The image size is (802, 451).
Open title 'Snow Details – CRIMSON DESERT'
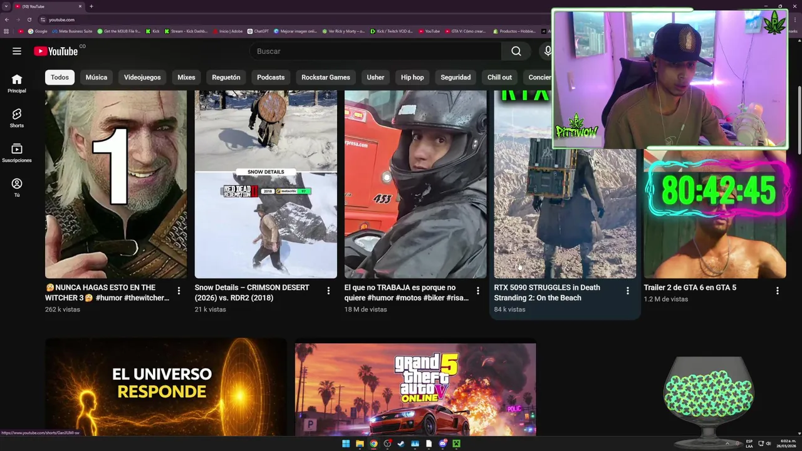pyautogui.click(x=252, y=293)
